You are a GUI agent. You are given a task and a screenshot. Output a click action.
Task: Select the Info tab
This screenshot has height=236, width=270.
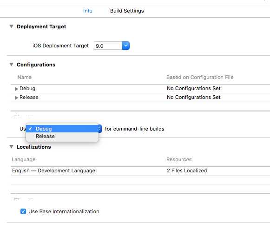pyautogui.click(x=88, y=11)
